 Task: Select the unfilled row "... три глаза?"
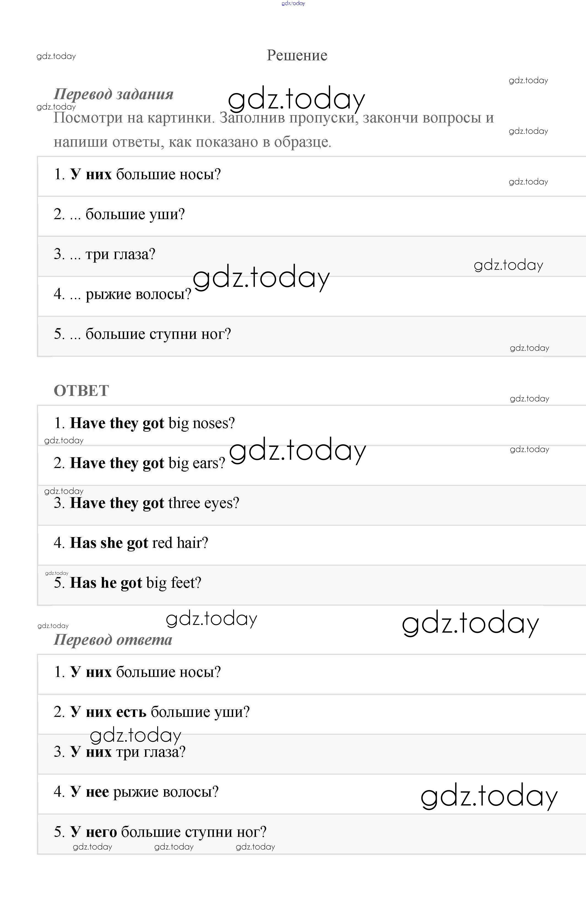point(105,254)
